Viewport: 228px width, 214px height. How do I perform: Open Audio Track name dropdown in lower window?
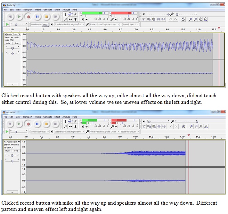click(13, 142)
